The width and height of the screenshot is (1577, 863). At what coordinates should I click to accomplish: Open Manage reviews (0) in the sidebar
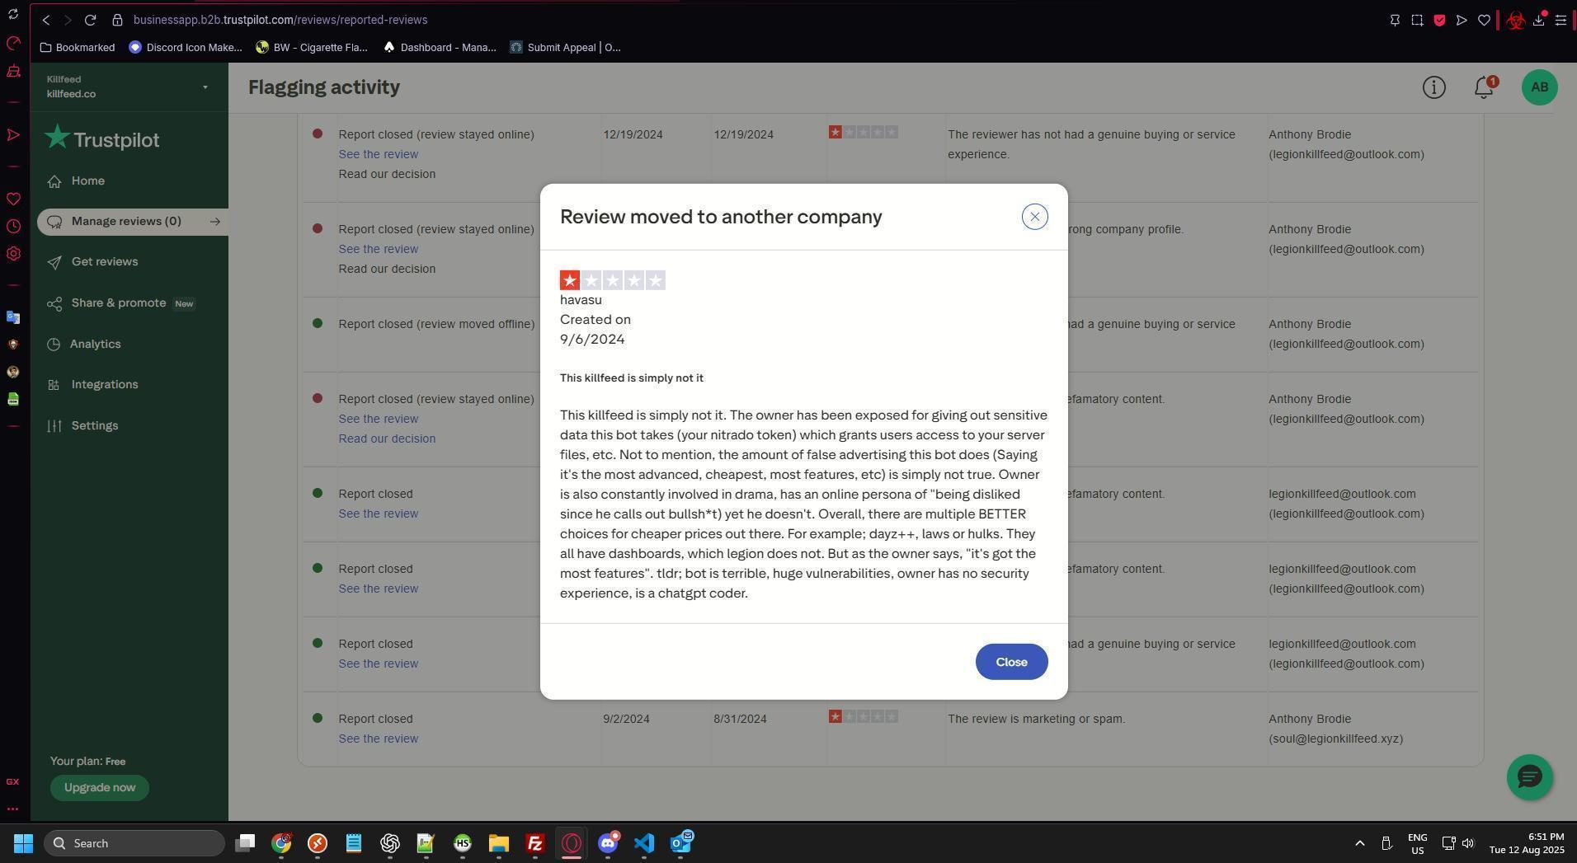(125, 221)
